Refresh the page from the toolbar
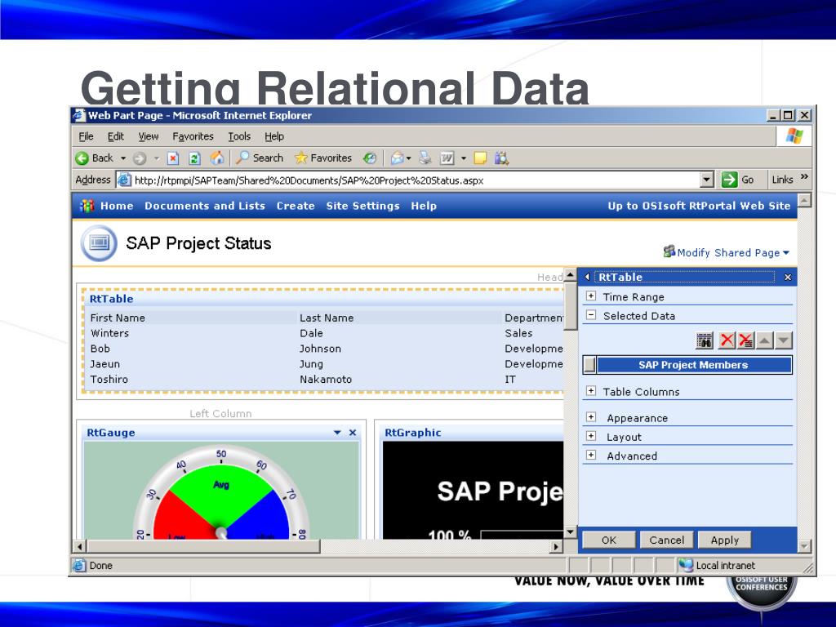This screenshot has width=836, height=627. tap(194, 158)
